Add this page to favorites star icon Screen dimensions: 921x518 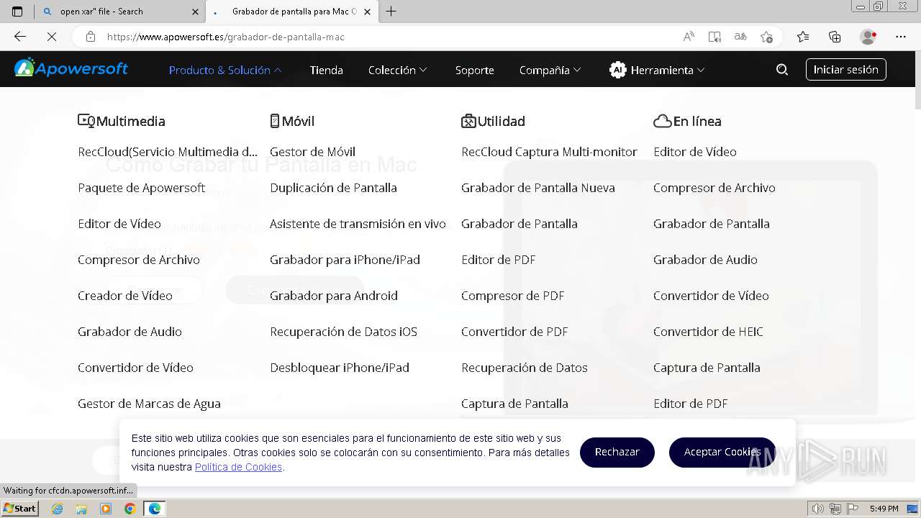click(767, 37)
